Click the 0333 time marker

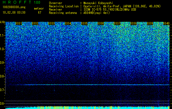pyautogui.click(x=51, y=23)
